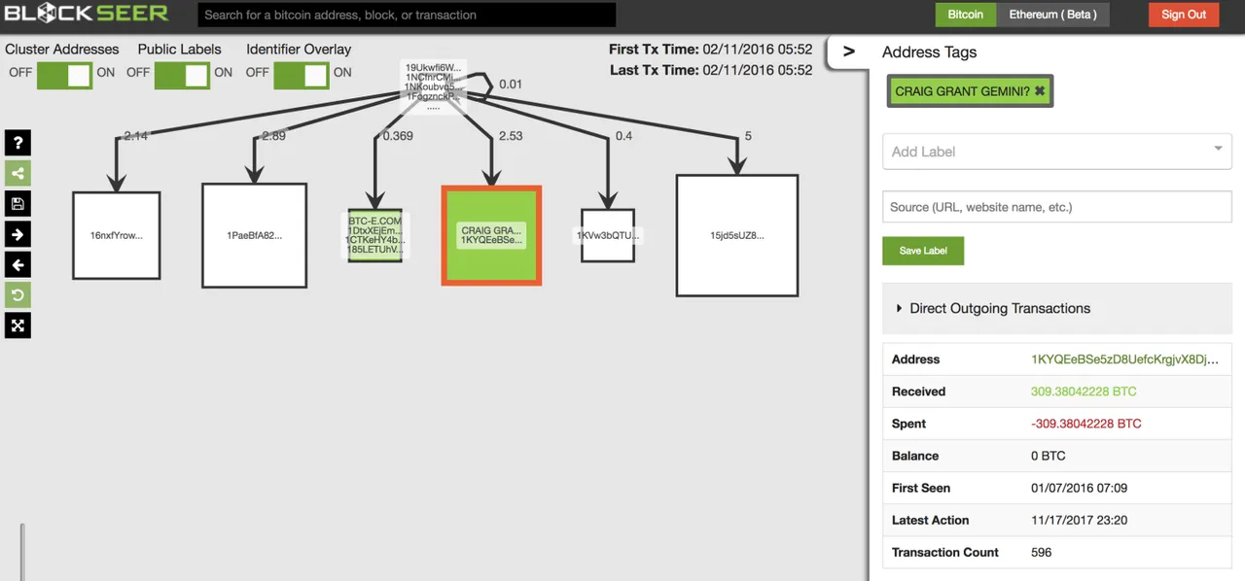1245x581 pixels.
Task: Click the edge amount label 5
Action: click(x=748, y=136)
